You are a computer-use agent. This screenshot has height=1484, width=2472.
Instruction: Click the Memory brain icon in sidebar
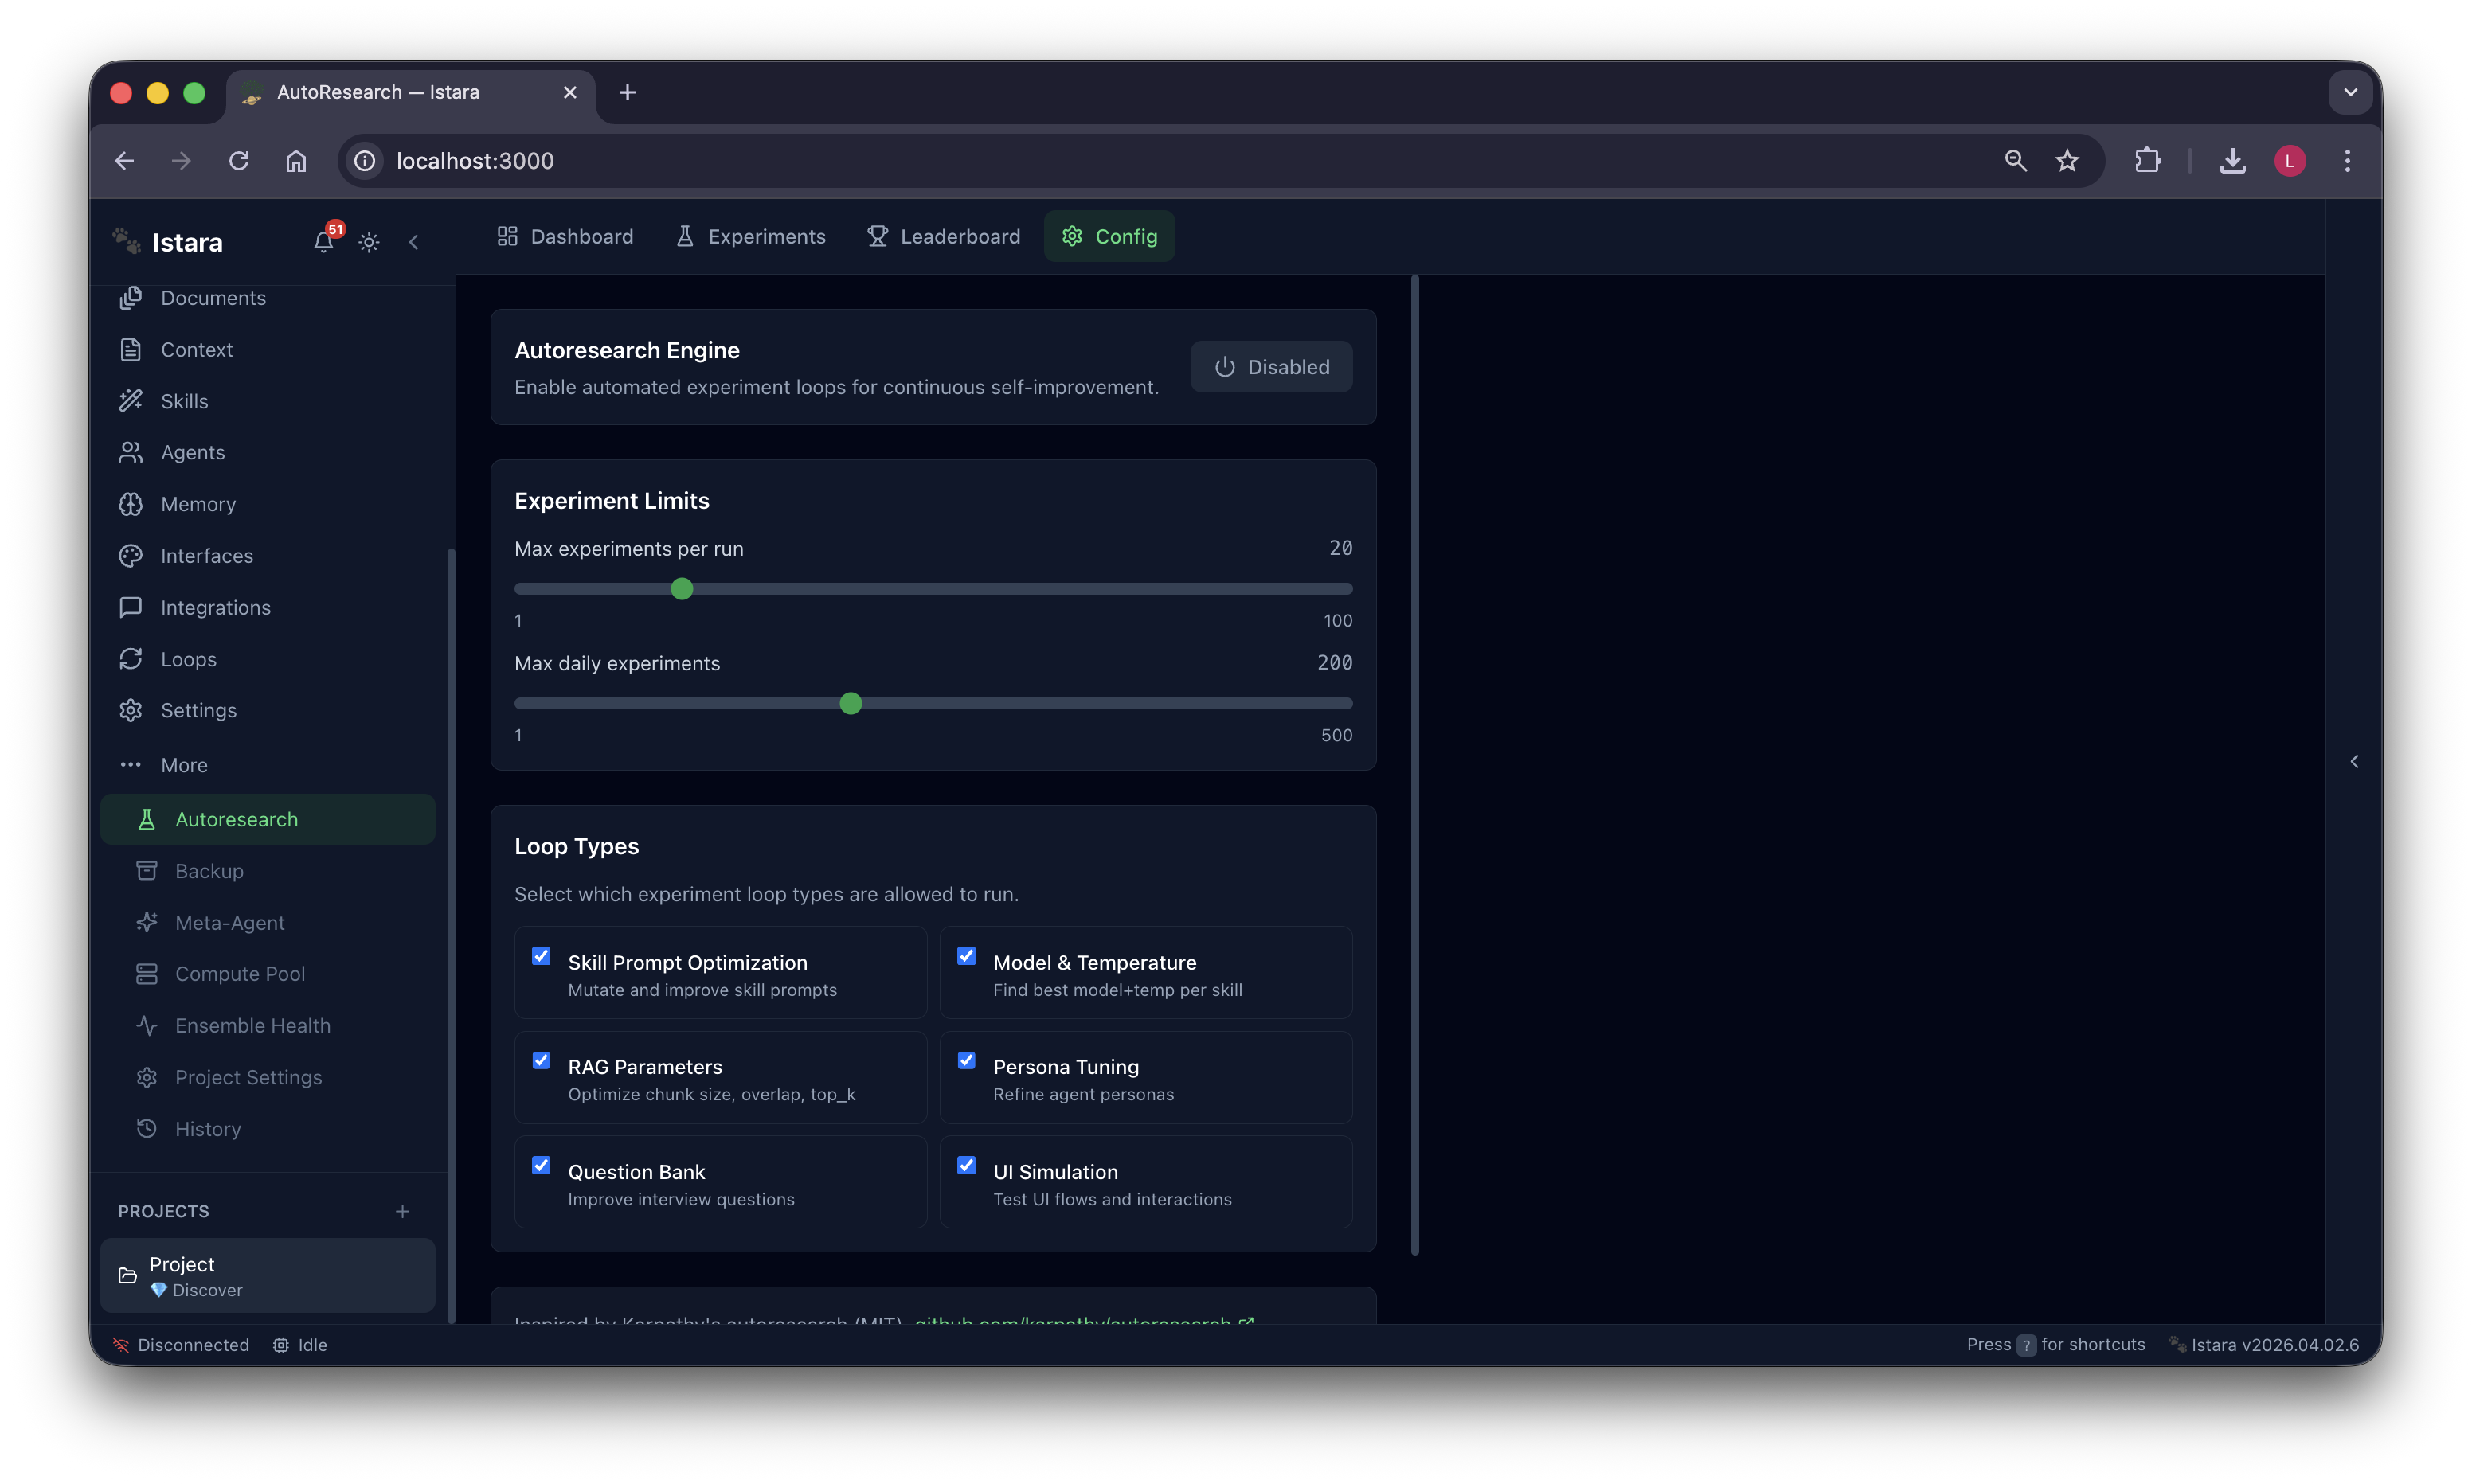[x=131, y=504]
